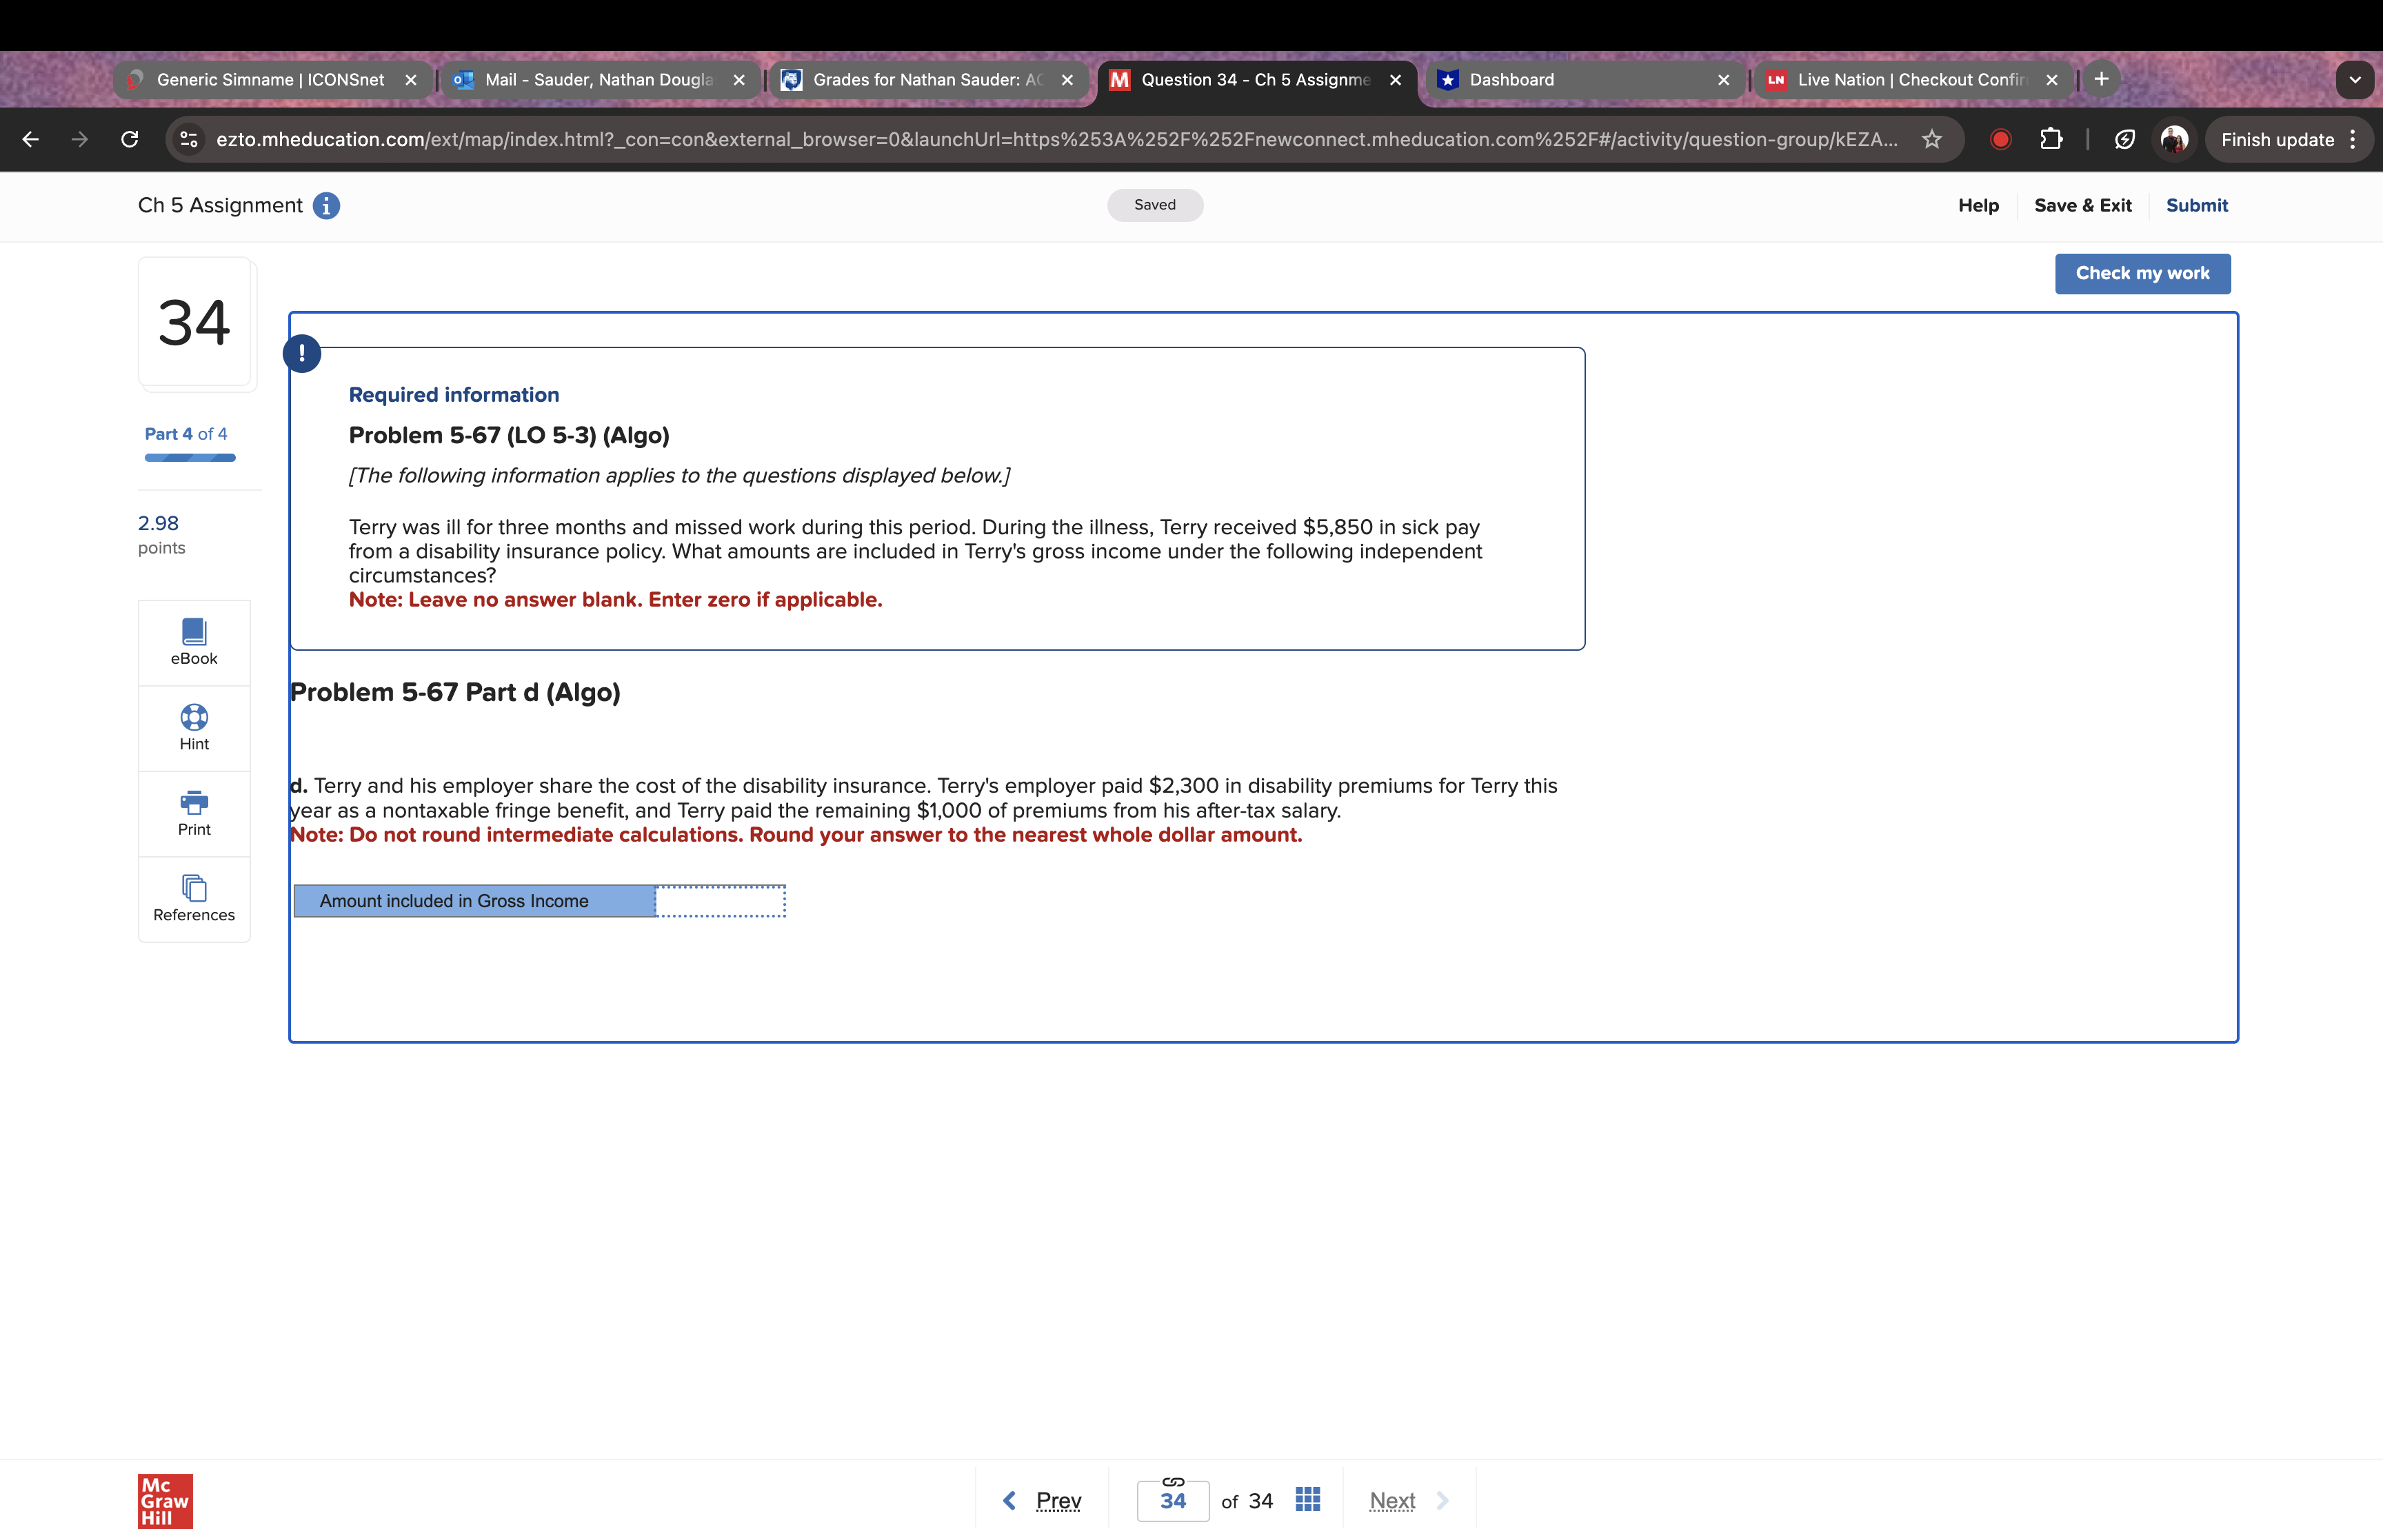Open the question navigation grid icon
This screenshot has height=1540, width=2383.
[x=1307, y=1499]
